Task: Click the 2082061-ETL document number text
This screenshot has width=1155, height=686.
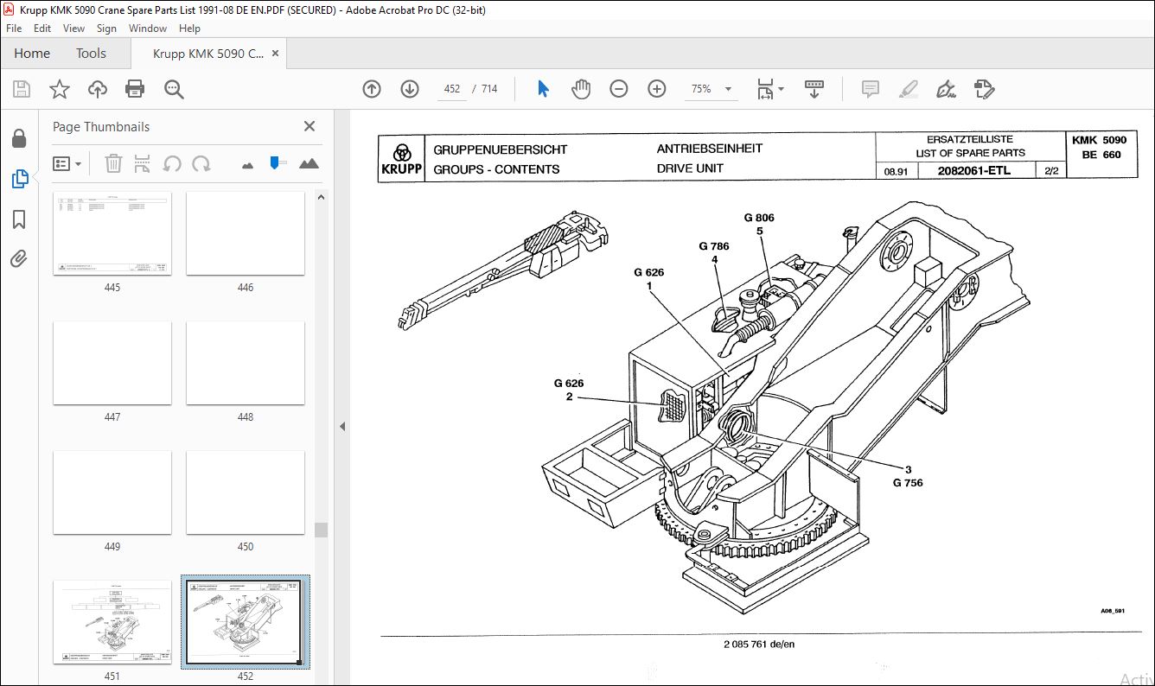Action: [973, 170]
